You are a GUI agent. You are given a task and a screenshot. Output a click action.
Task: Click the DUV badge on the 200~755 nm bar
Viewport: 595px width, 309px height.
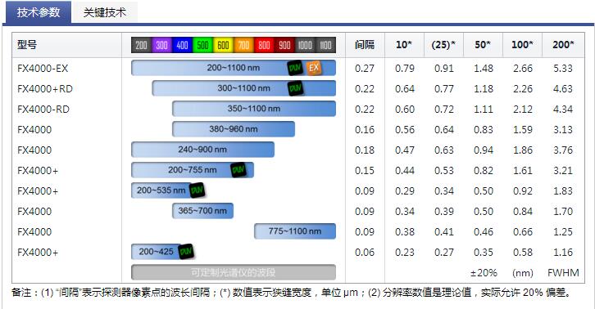click(238, 170)
